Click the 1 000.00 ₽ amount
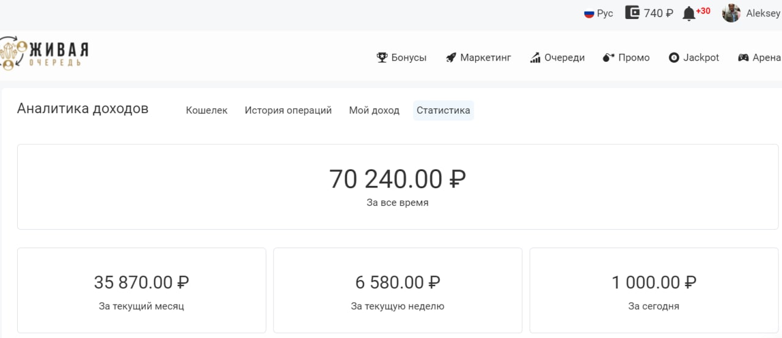The height and width of the screenshot is (338, 782). [x=654, y=282]
